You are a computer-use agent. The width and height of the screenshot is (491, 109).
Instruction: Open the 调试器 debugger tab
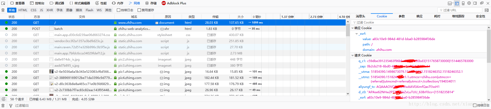point(57,3)
